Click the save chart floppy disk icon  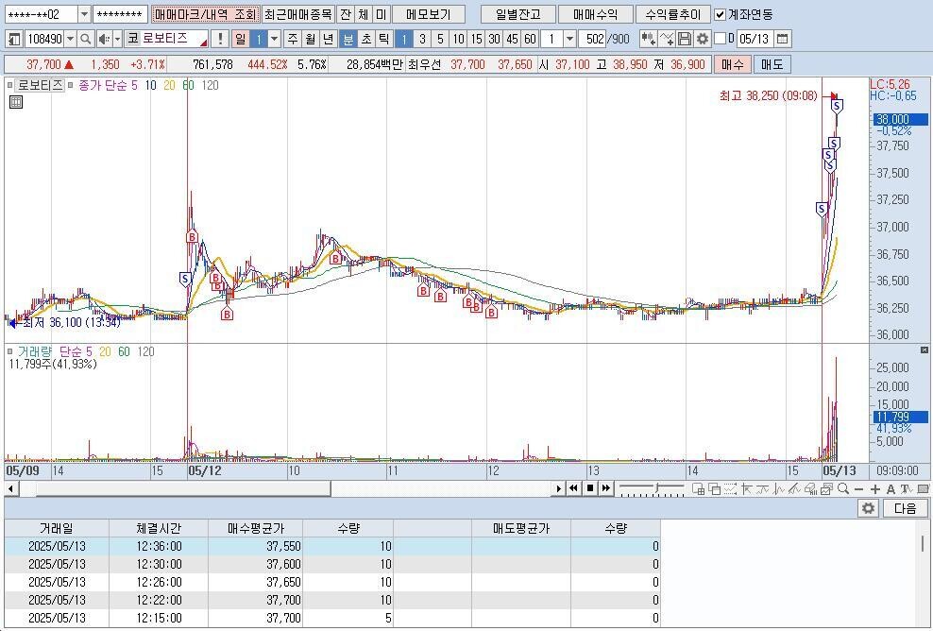coord(685,39)
